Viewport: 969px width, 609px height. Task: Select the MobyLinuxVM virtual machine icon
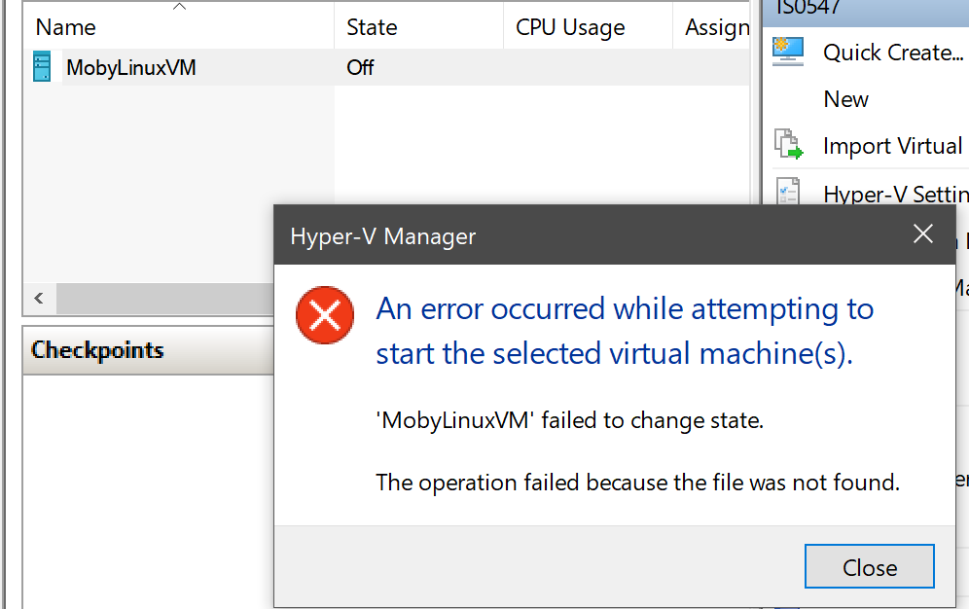click(41, 67)
